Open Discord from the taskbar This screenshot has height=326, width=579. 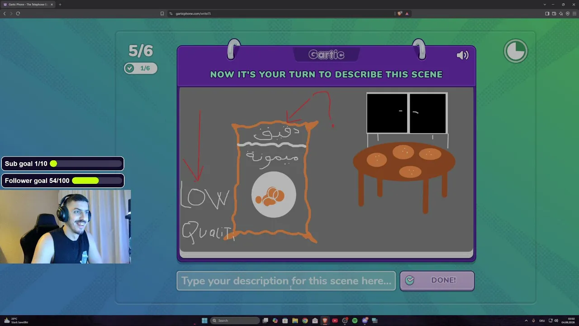click(x=365, y=321)
